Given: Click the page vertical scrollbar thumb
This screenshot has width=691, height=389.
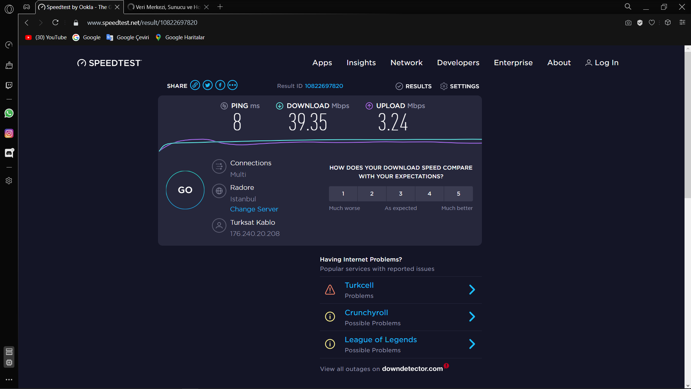Looking at the screenshot, I should point(687,124).
